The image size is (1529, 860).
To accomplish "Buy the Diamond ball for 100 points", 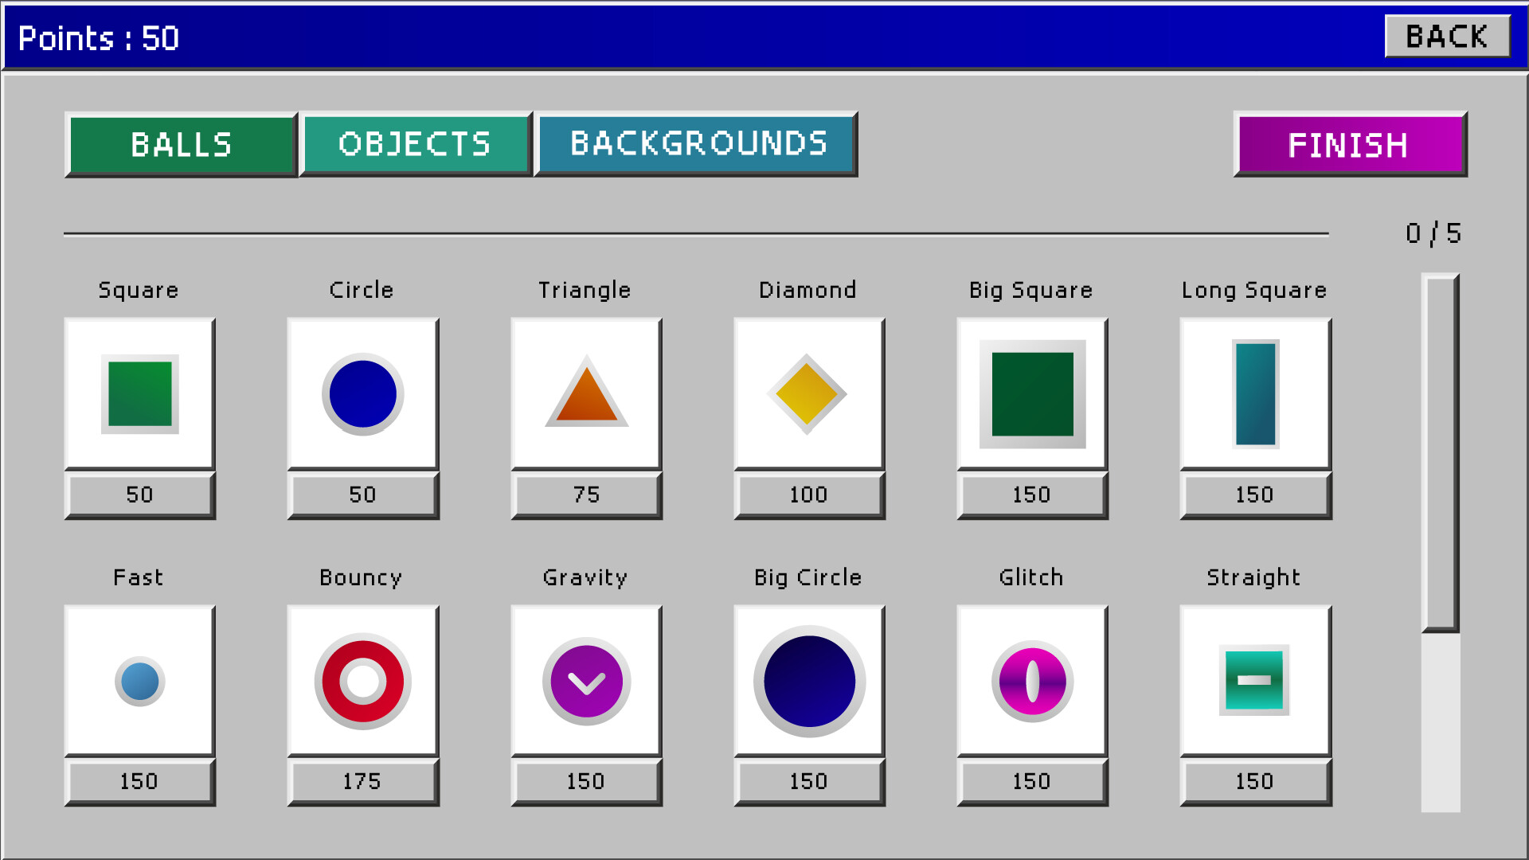I will [809, 494].
